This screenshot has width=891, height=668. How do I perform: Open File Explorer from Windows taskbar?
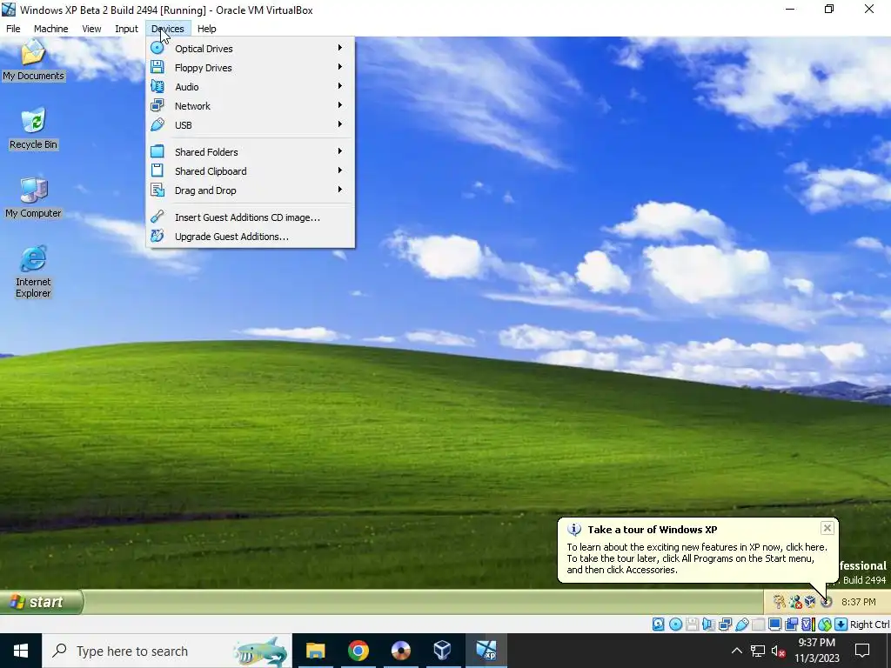315,651
